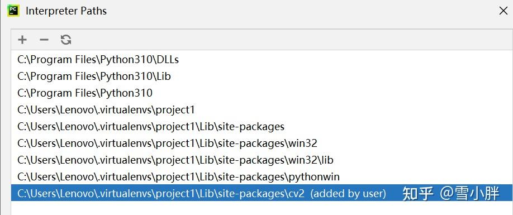This screenshot has width=513, height=215.
Task: Select the highlighted site-packages\cv2 path
Action: pyautogui.click(x=262, y=193)
